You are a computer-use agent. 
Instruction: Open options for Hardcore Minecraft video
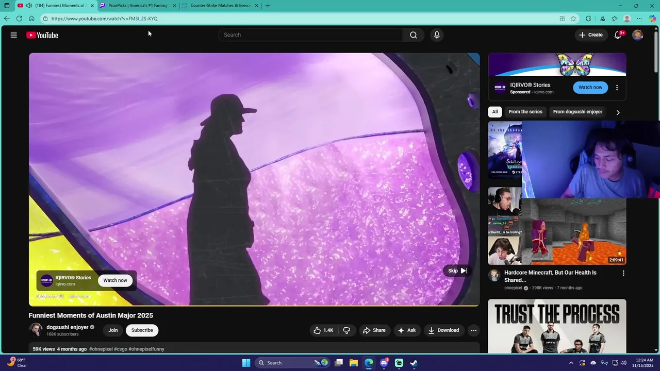[623, 273]
